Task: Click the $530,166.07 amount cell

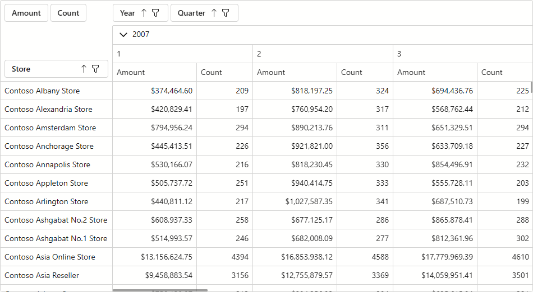Action: click(x=155, y=164)
